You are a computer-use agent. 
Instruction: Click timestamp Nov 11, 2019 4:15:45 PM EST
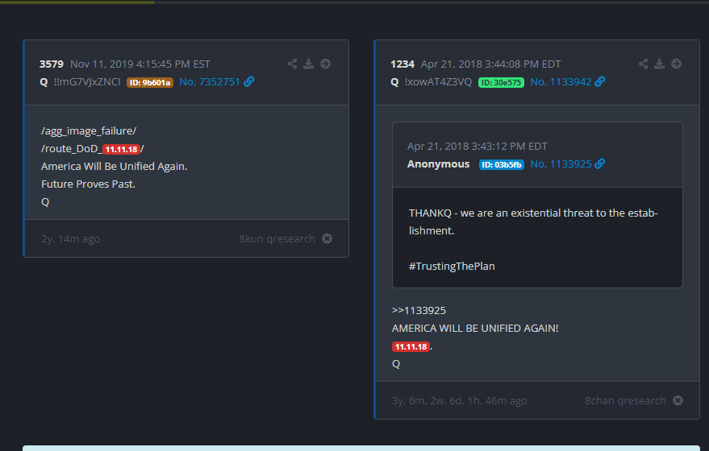click(x=140, y=64)
